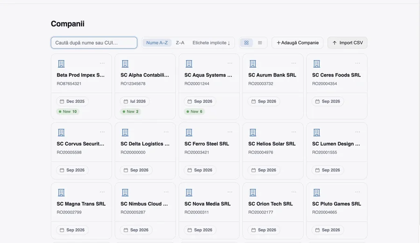
Task: Click building icon on SC Helios Solar SRL
Action: click(253, 132)
